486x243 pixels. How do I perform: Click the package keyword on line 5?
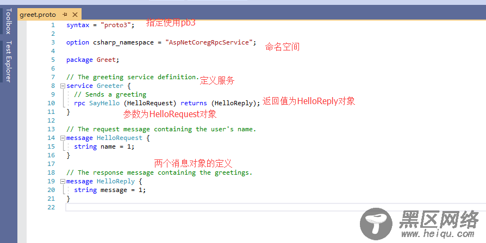point(79,60)
